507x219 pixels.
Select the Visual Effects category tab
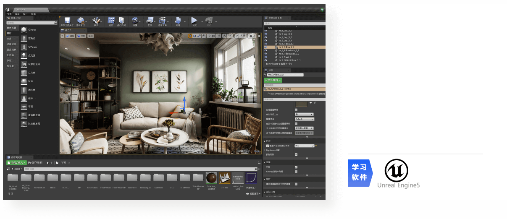11,50
